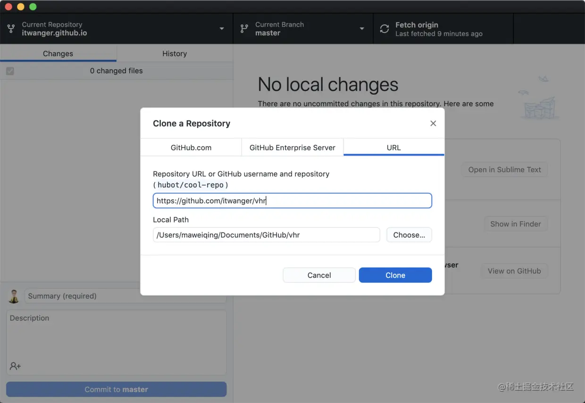585x403 pixels.
Task: Click the add co-authors icon
Action: 15,366
